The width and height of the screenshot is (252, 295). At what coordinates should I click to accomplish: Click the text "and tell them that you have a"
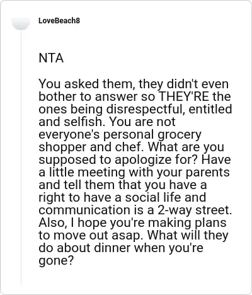[x=123, y=185]
